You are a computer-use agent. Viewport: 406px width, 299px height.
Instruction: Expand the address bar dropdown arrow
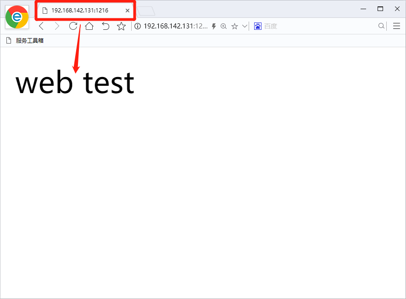(245, 26)
